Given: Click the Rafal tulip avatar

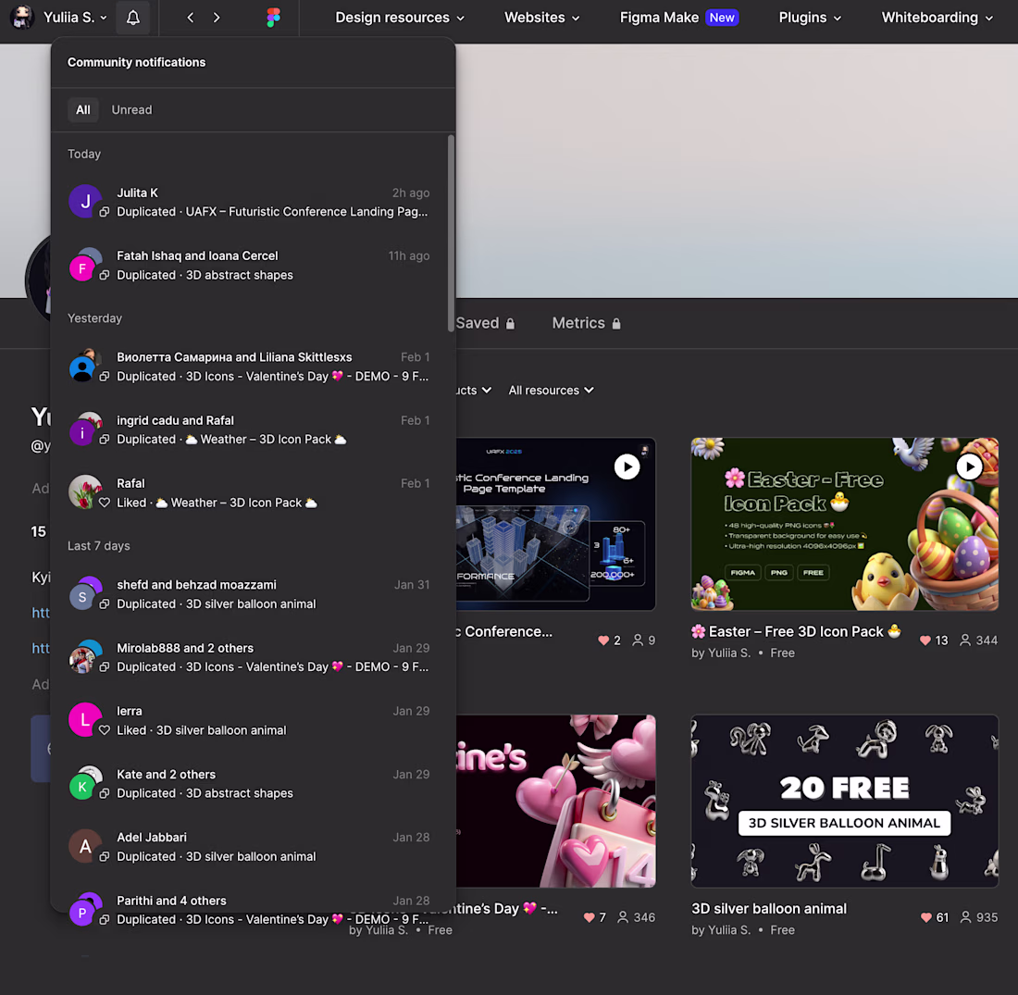Looking at the screenshot, I should pyautogui.click(x=85, y=491).
